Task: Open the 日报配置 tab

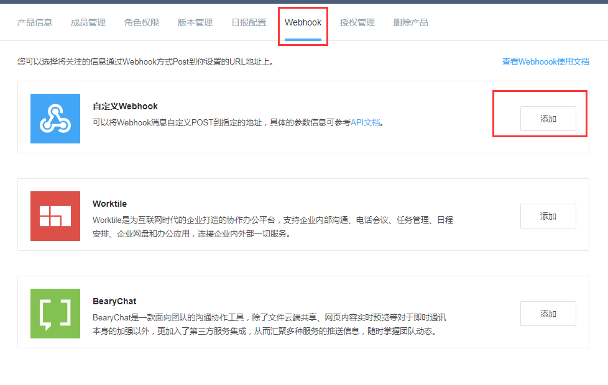Action: (x=248, y=22)
